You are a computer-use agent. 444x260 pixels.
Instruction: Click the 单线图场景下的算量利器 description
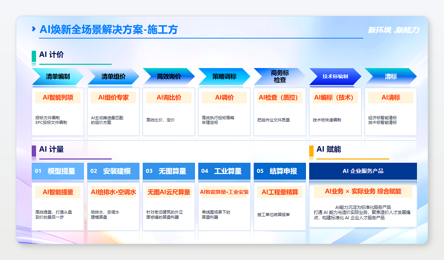coord(216,215)
